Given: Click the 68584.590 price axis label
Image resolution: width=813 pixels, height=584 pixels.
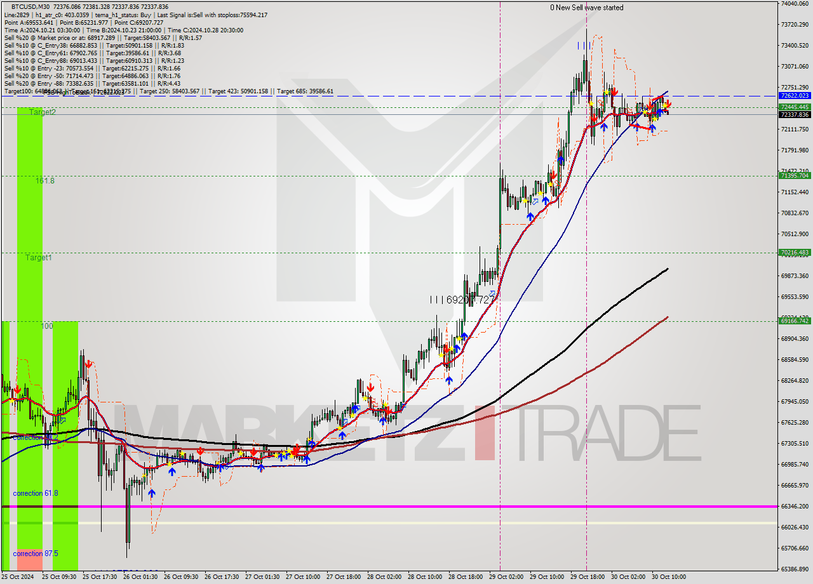Looking at the screenshot, I should tap(795, 360).
